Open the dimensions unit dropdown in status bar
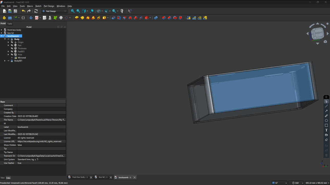The image size is (330, 185). click(x=317, y=183)
